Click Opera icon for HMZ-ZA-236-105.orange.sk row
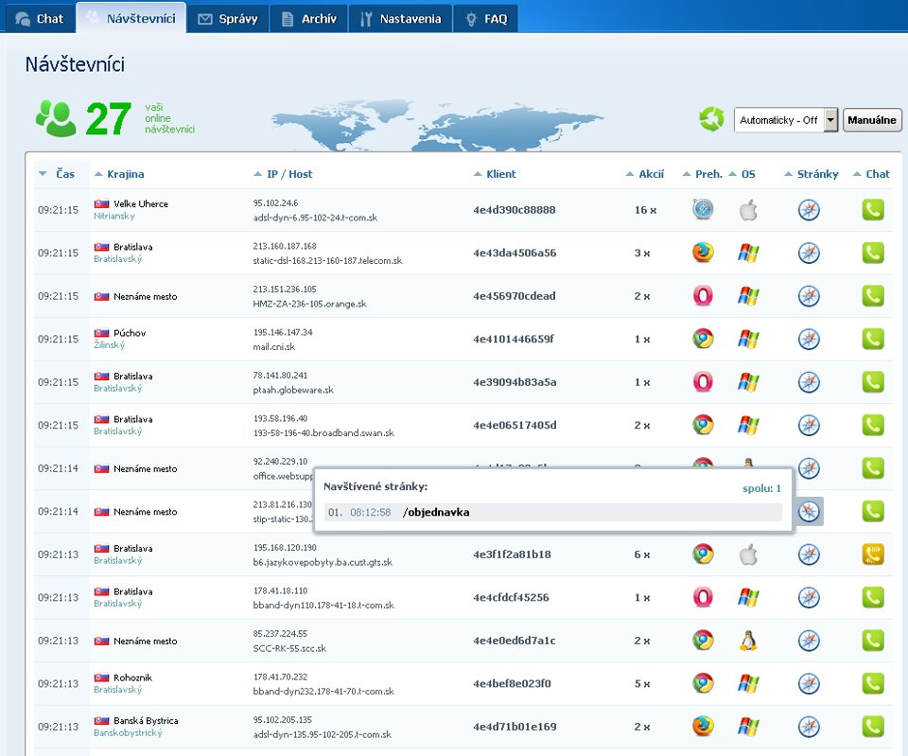Screen dimensions: 908x756 click(702, 296)
